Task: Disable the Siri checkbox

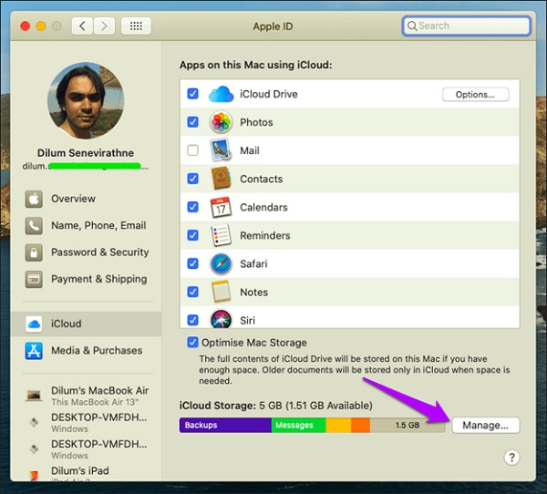Action: 192,320
